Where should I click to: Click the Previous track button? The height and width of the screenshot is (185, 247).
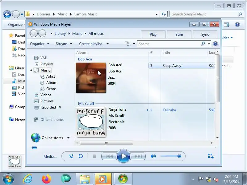(x=109, y=156)
